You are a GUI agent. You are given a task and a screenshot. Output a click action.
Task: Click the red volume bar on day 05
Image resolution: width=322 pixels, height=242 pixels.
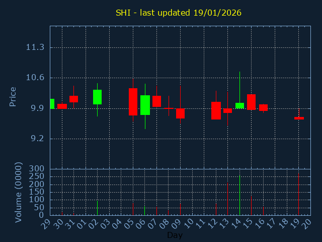pos(133,209)
